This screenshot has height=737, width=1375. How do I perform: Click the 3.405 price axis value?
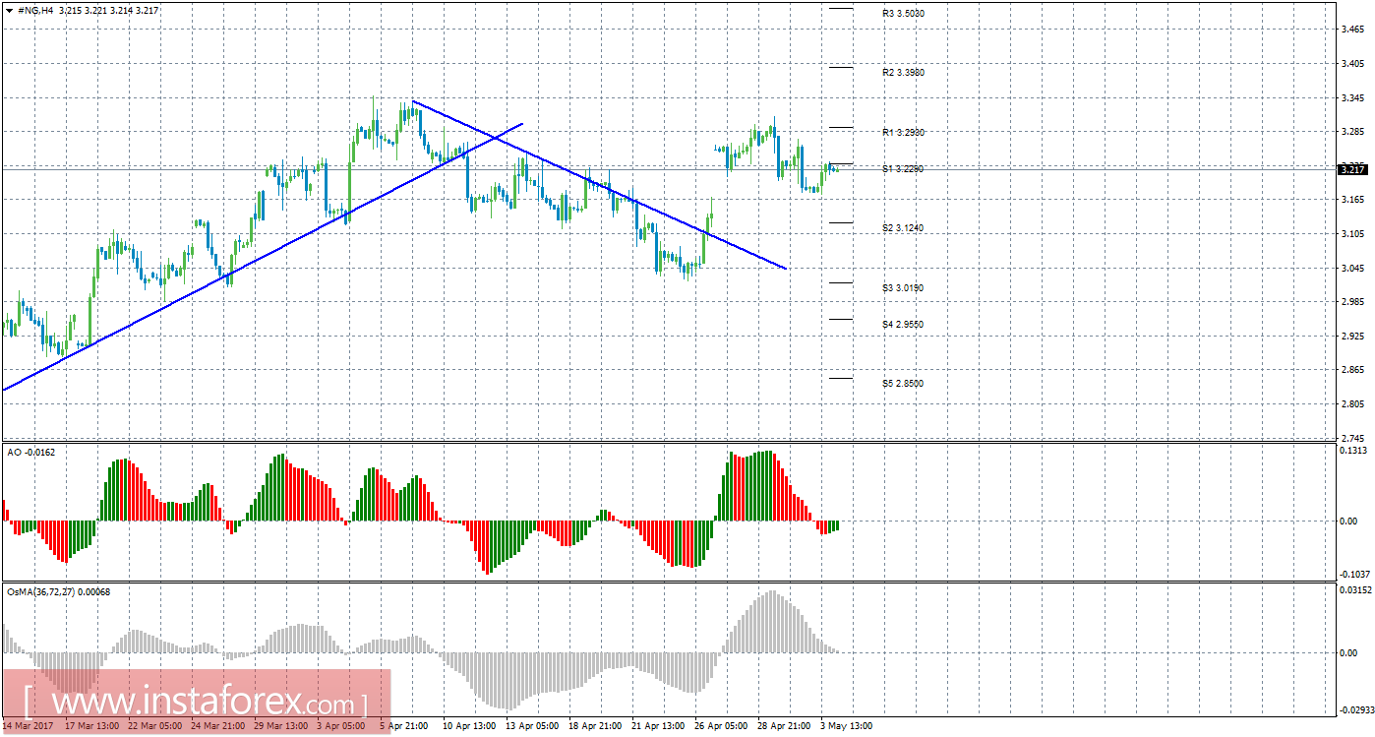(x=1354, y=64)
